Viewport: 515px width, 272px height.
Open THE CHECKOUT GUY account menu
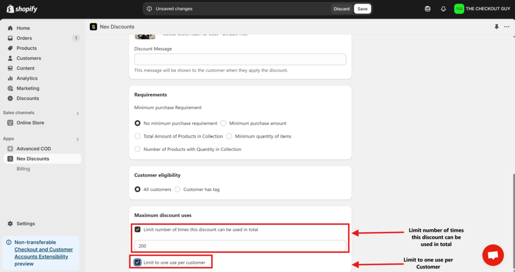pyautogui.click(x=482, y=9)
